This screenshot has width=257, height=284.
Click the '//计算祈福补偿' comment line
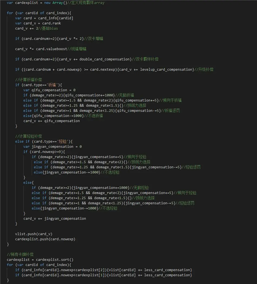(x=28, y=80)
